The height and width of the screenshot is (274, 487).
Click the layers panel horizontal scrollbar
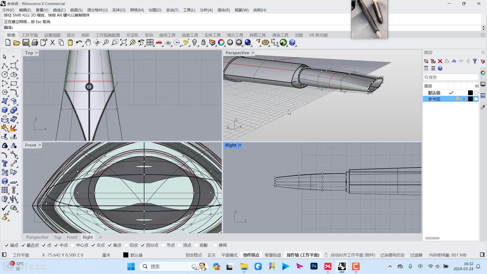click(432, 238)
